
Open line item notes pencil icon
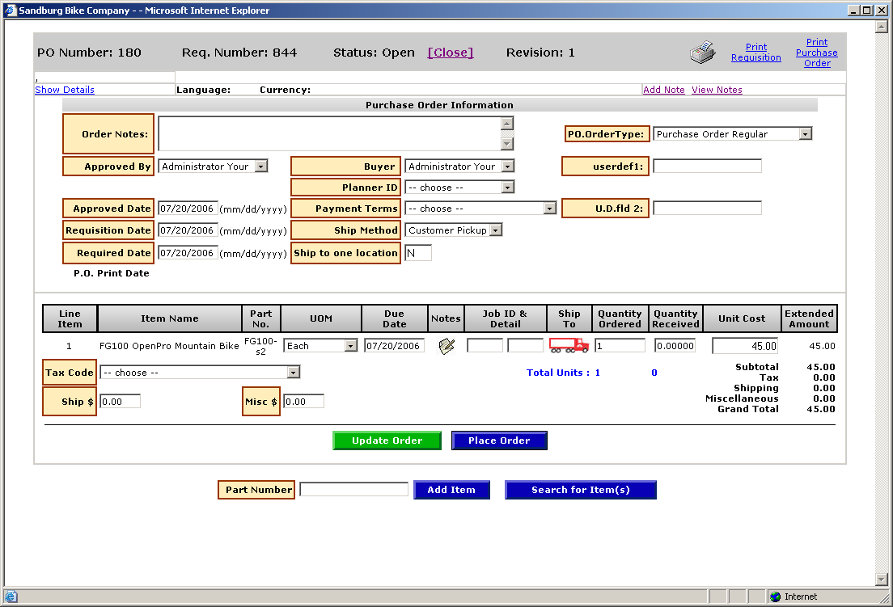point(446,346)
